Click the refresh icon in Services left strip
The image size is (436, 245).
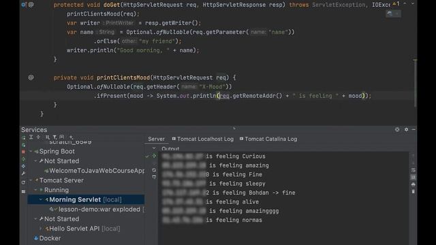tap(23, 182)
